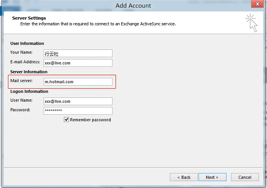267x188 pixels.
Task: Click the "E-mail Address:" label
Action: click(25, 62)
